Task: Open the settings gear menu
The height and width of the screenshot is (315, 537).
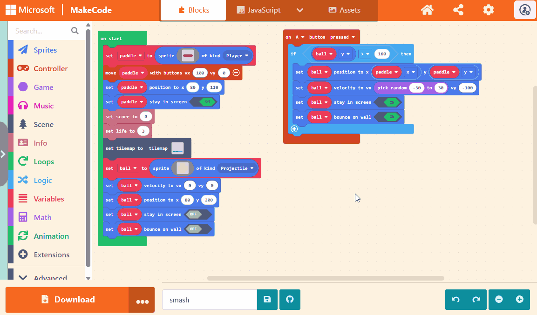Action: [488, 10]
